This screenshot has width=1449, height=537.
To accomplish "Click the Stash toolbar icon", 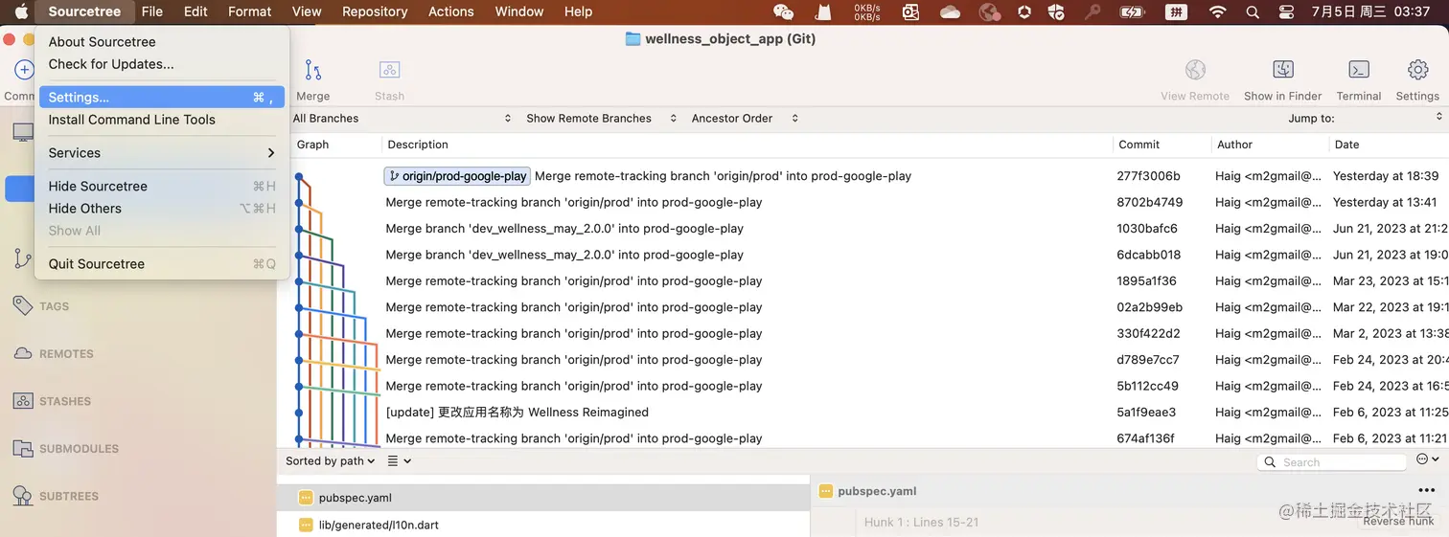I will point(389,70).
